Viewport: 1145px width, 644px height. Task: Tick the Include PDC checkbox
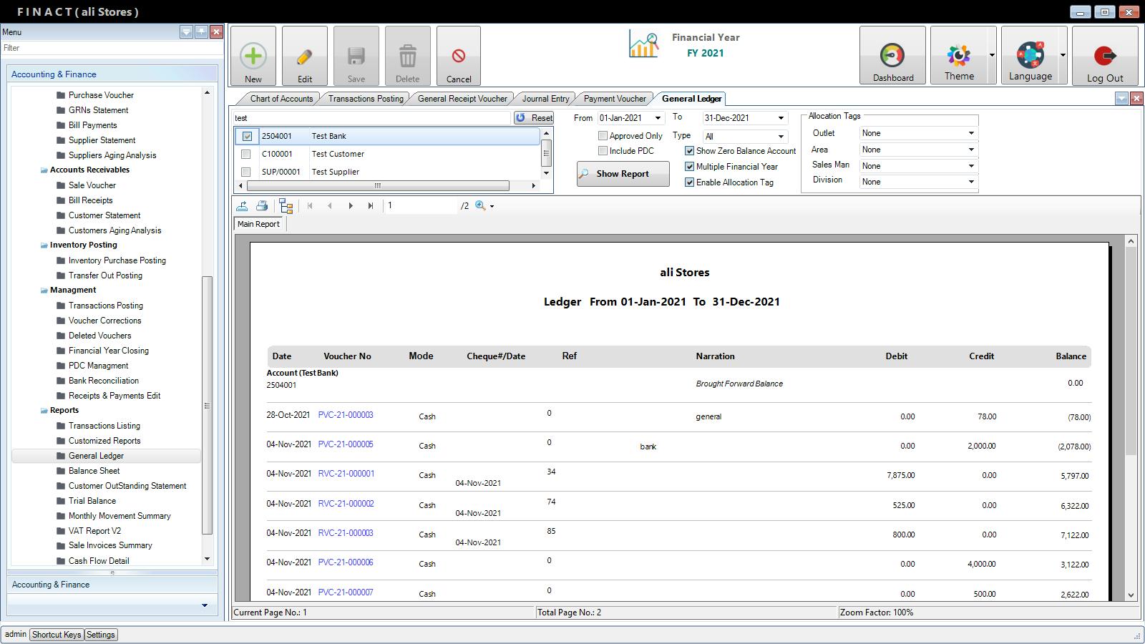pyautogui.click(x=603, y=151)
